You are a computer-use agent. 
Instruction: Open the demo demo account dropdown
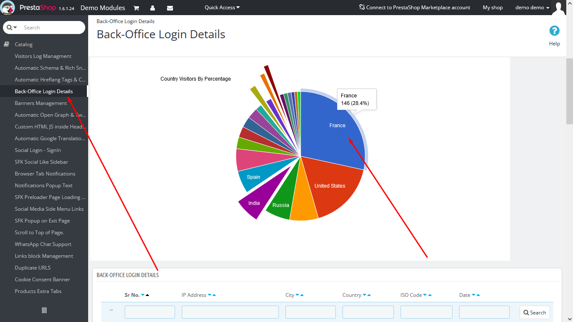[x=532, y=8]
